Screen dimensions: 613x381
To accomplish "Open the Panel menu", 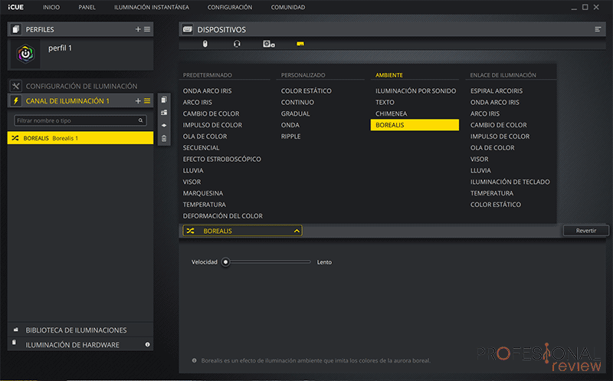I will coord(87,7).
